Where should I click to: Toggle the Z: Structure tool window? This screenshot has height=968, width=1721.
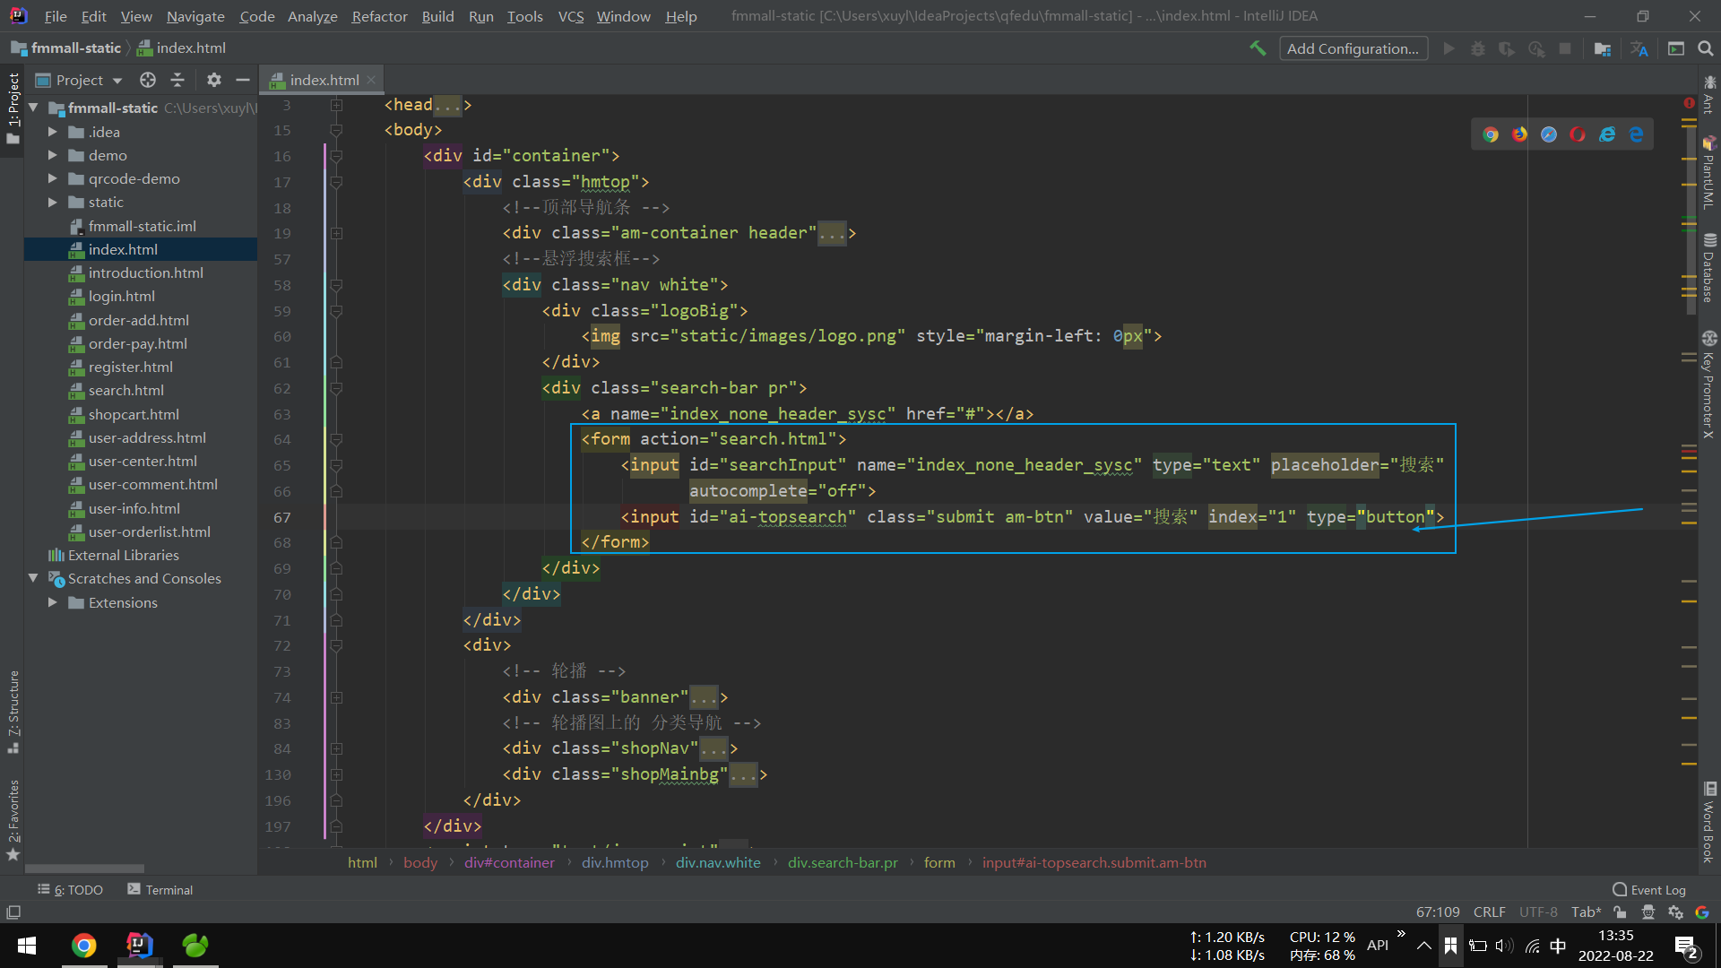13,712
